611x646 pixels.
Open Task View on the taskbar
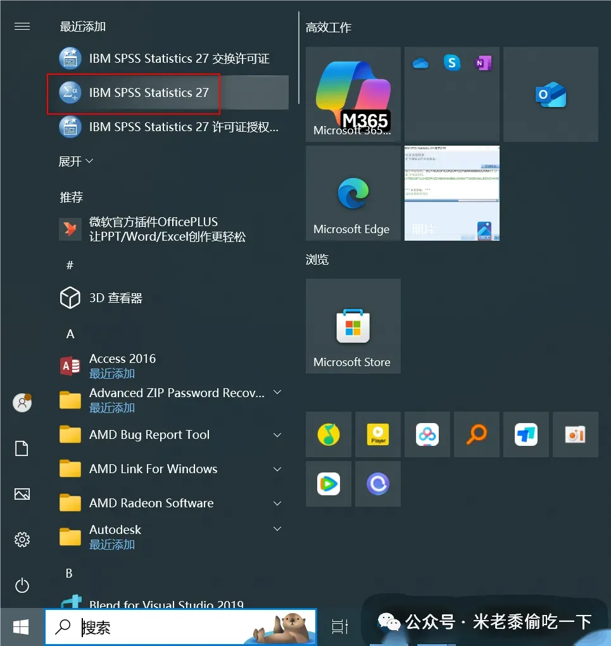339,626
